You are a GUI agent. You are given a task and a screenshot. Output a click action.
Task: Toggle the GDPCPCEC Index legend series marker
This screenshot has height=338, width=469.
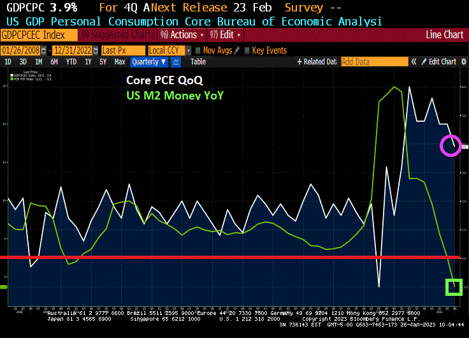(x=11, y=75)
